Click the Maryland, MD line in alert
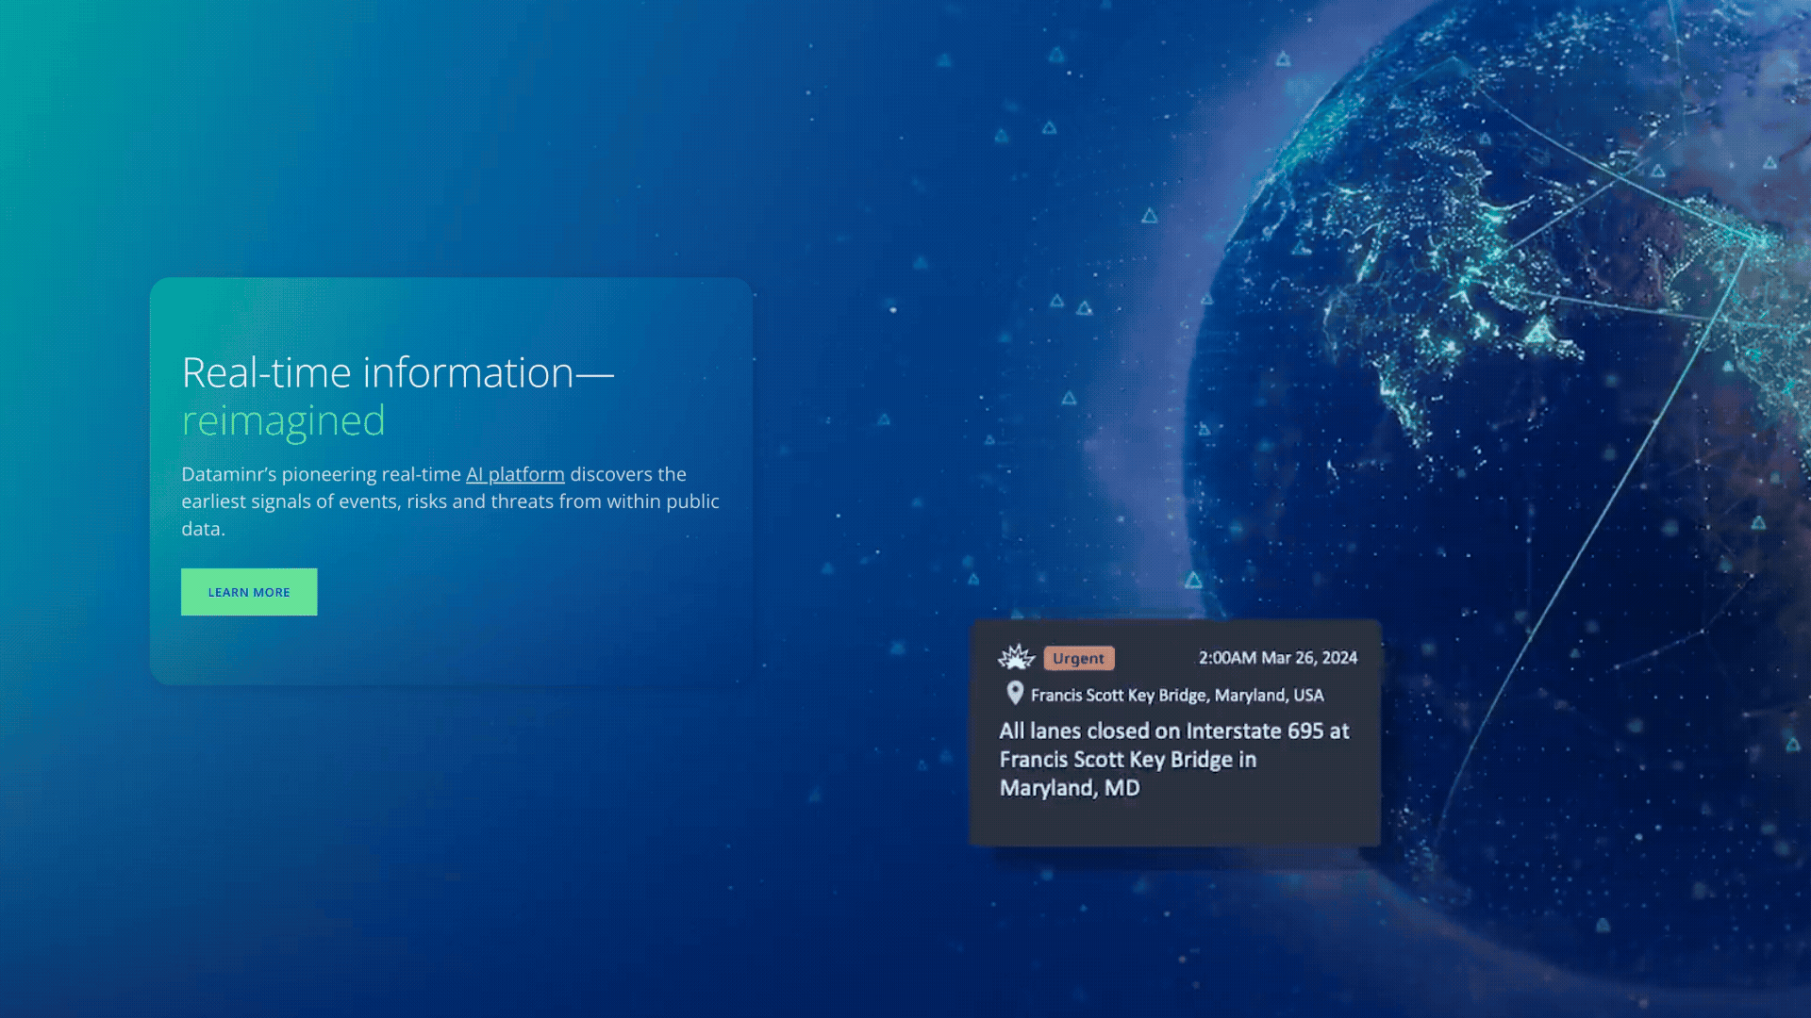Image resolution: width=1811 pixels, height=1018 pixels. (x=1070, y=788)
